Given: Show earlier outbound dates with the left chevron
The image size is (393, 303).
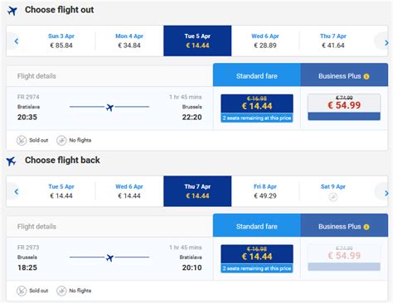Looking at the screenshot, I should pos(17,41).
